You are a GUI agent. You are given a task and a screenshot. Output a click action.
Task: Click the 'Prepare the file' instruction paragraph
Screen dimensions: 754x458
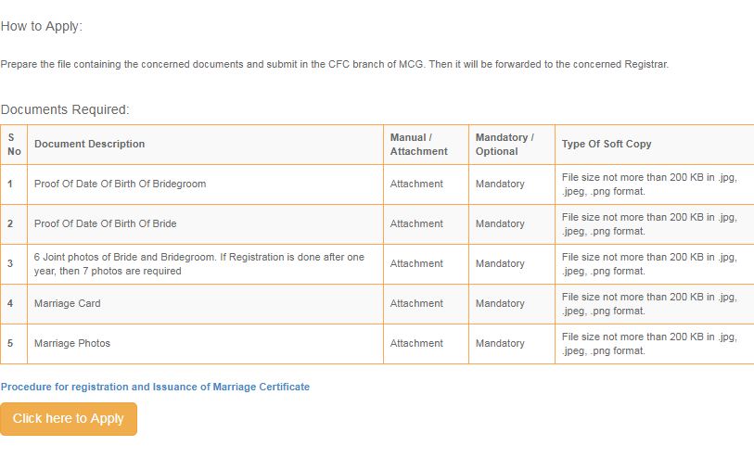334,65
